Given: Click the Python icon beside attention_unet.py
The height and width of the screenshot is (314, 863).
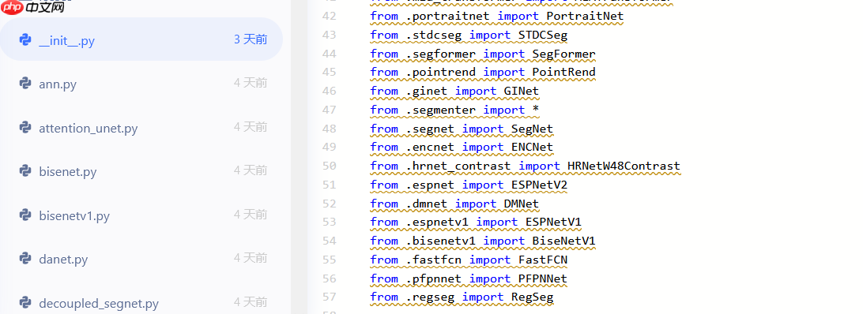Looking at the screenshot, I should point(24,127).
